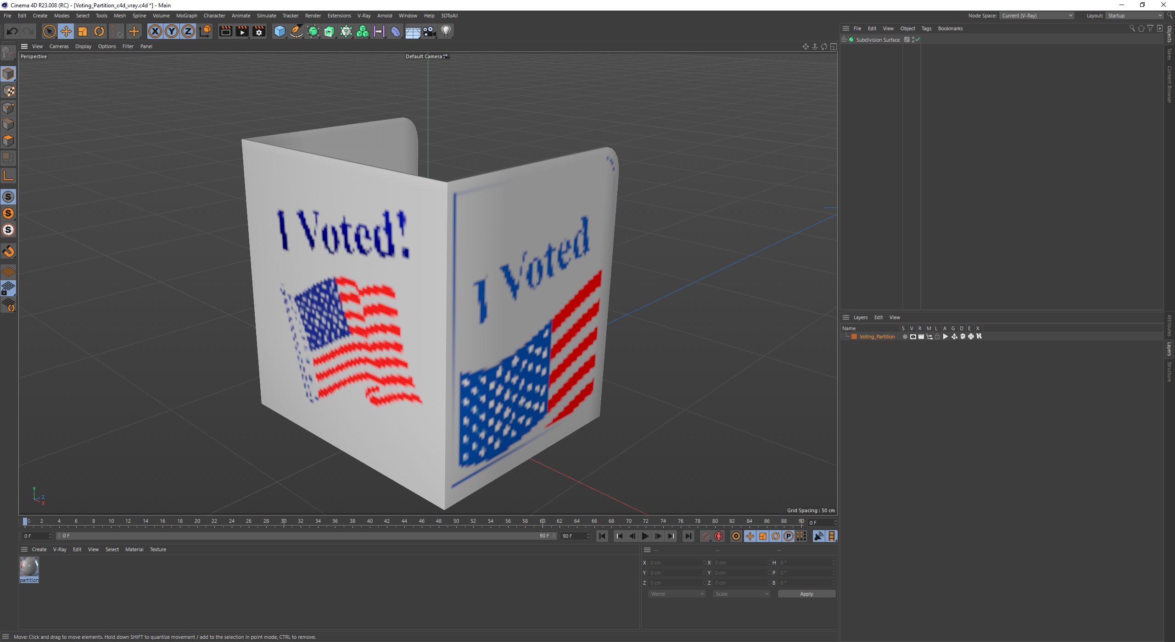Screen dimensions: 1175x642
Task: Toggle Voting_Partition layer solo dot
Action: [x=905, y=337]
